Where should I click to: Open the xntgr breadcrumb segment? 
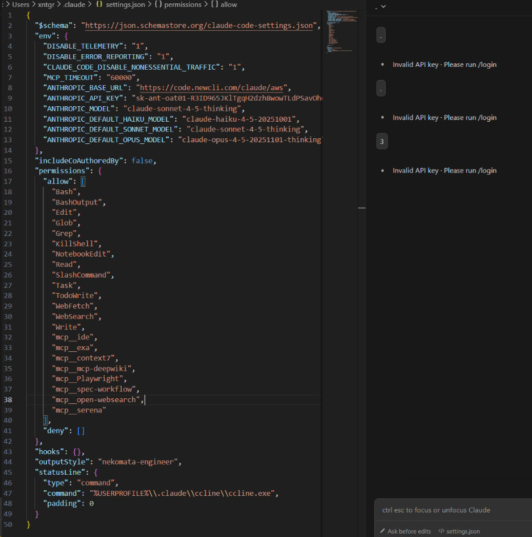coord(46,5)
